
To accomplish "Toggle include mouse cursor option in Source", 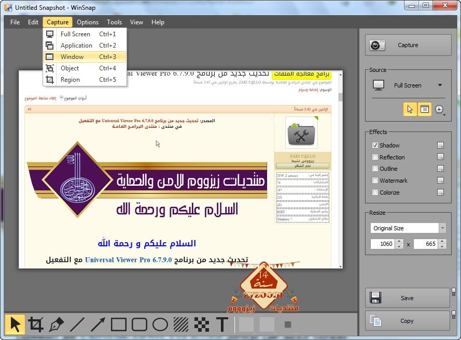I will click(410, 109).
